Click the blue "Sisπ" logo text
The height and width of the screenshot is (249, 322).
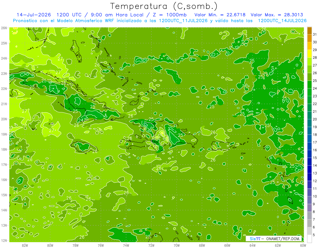coord(255,239)
